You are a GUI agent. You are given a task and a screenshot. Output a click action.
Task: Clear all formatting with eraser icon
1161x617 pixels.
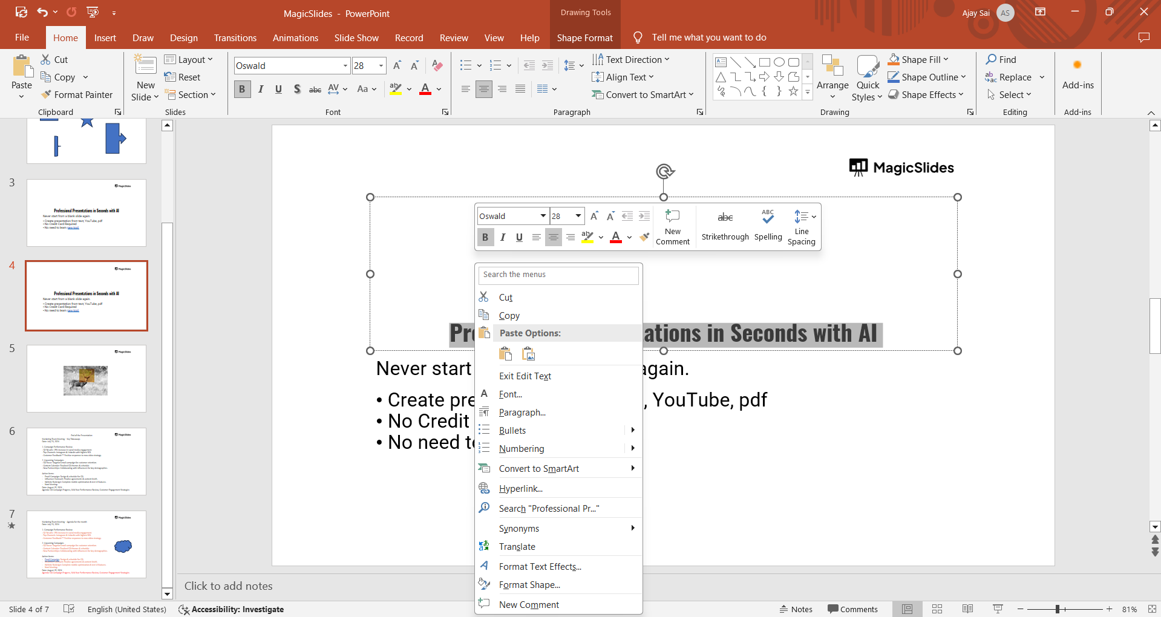[437, 66]
